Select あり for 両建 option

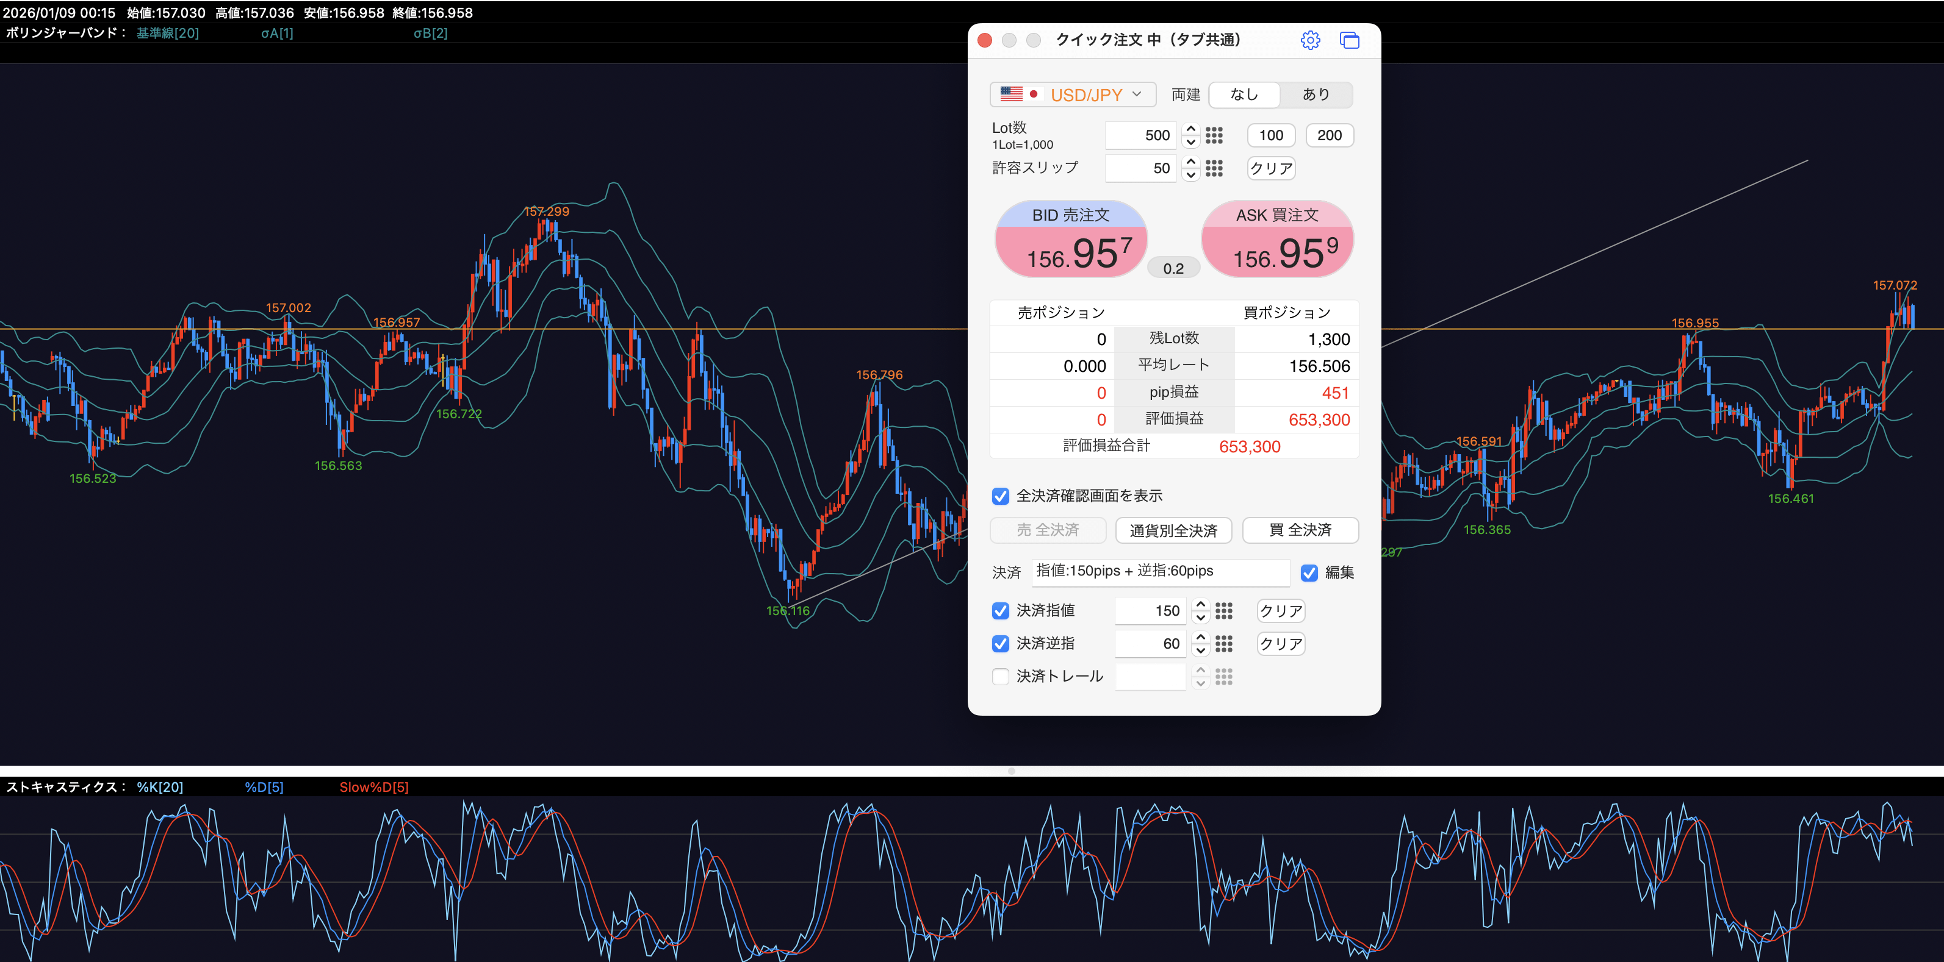coord(1316,94)
